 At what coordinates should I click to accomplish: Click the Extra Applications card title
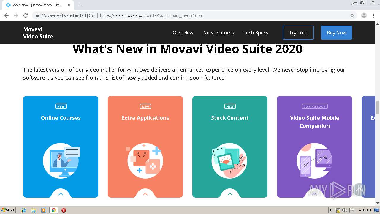click(x=145, y=118)
